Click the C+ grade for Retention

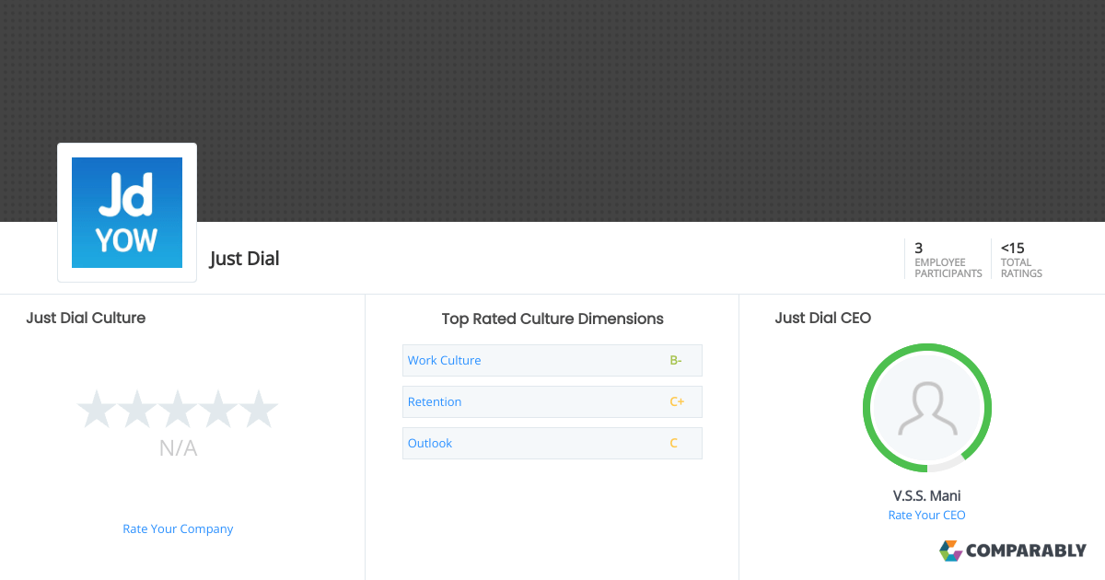point(677,401)
